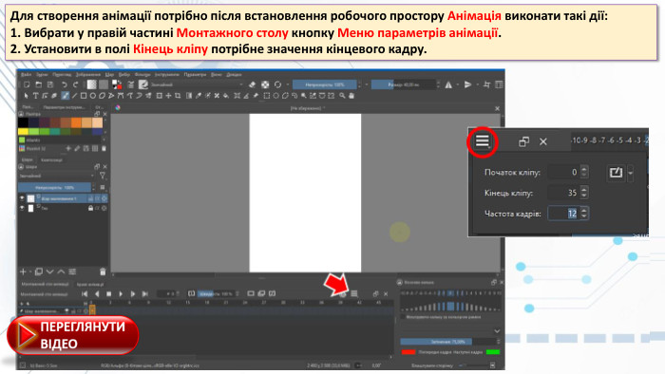Toggle Eraser mode in toolbar
The height and width of the screenshot is (374, 665).
[253, 84]
